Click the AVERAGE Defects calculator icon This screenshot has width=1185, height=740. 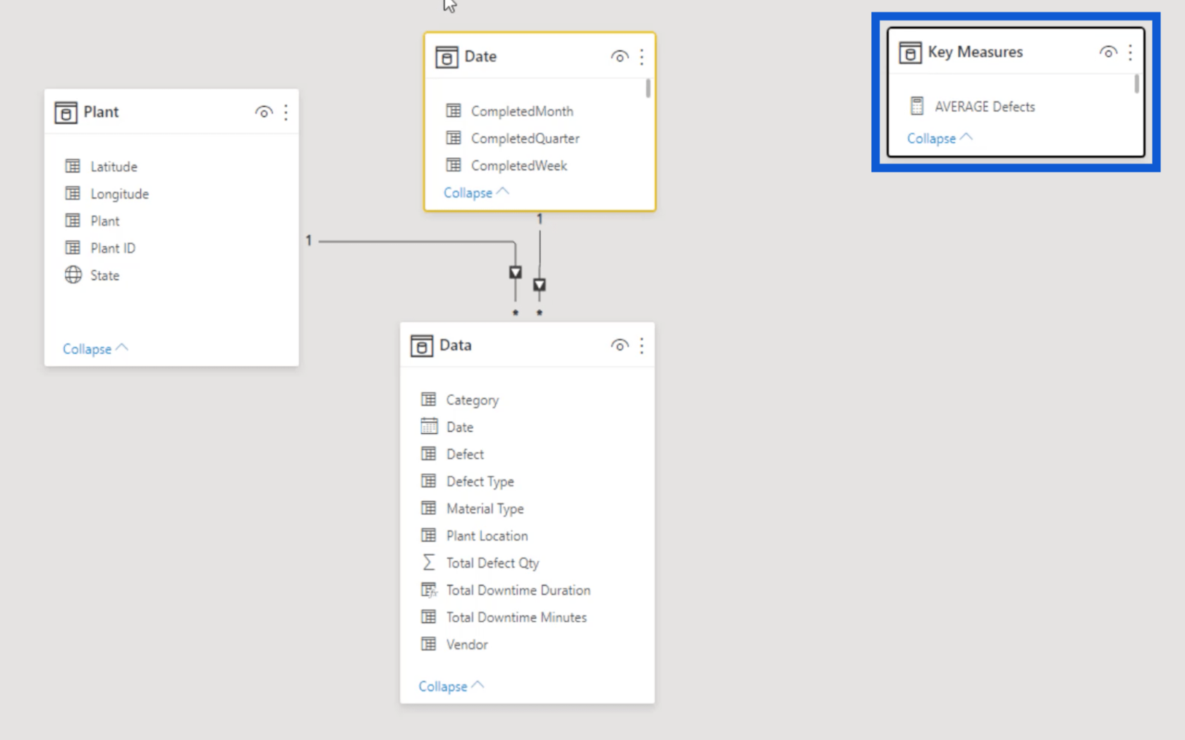[x=917, y=106]
